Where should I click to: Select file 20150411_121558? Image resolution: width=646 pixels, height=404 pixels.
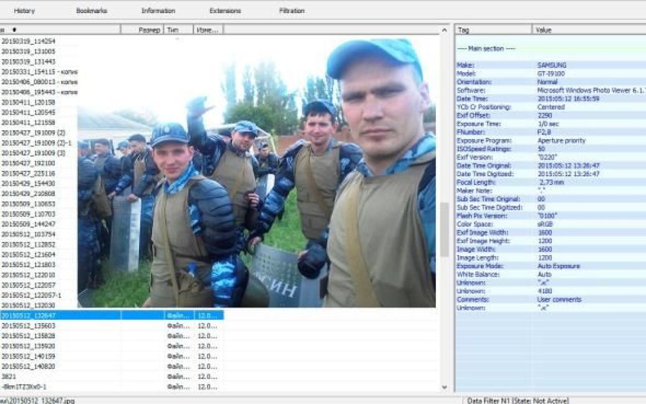point(28,122)
